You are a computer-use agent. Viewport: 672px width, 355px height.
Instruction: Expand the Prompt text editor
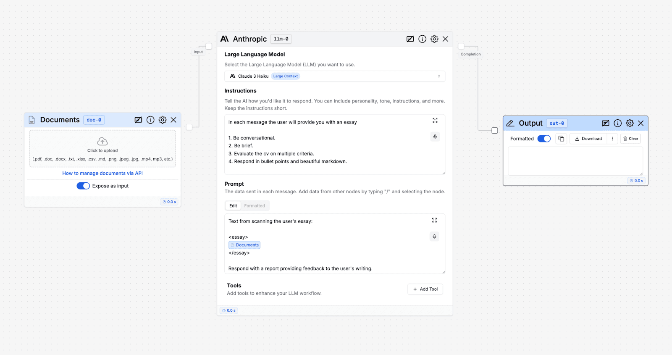coord(435,220)
